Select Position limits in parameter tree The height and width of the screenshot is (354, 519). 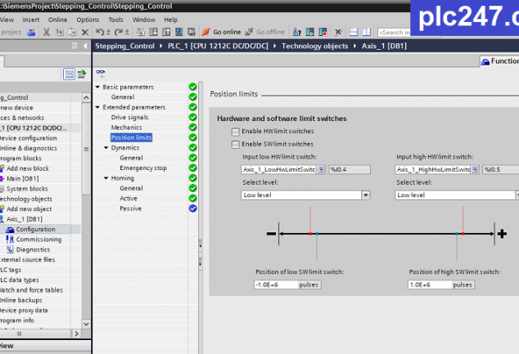coord(132,137)
